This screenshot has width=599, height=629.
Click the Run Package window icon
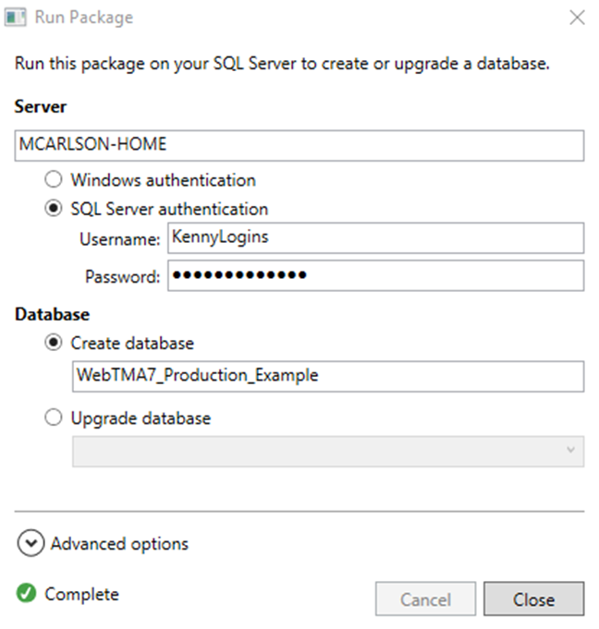16,18
